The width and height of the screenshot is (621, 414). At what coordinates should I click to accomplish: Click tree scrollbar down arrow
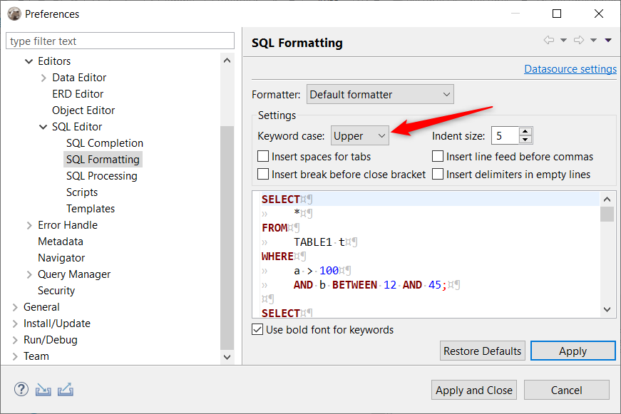pos(227,357)
